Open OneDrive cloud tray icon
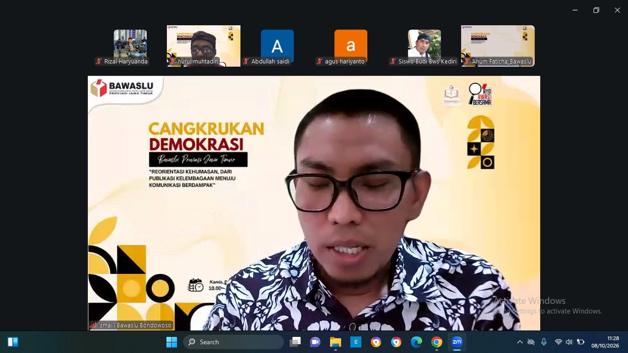The height and width of the screenshot is (353, 628). (531, 342)
